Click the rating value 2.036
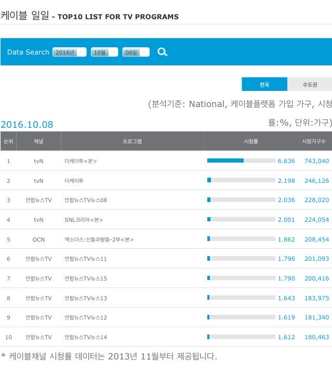Screen dimensions: 332x374 point(286,200)
